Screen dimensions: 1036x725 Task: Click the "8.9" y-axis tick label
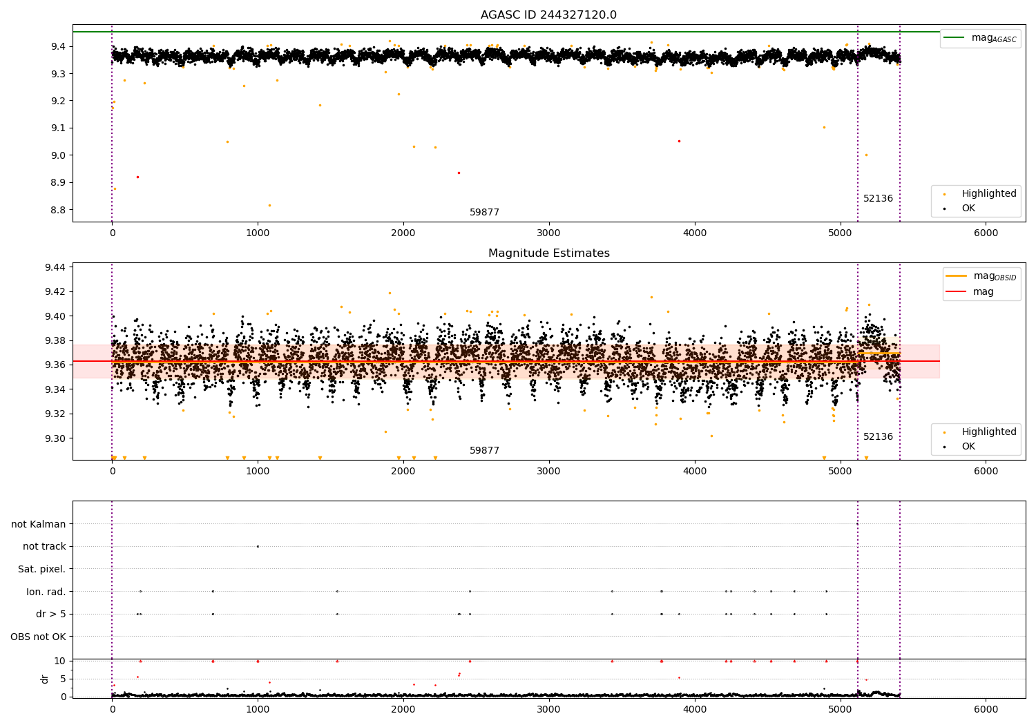pos(58,183)
